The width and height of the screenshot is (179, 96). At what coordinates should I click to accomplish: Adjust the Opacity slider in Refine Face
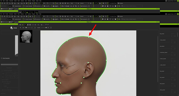point(44,28)
